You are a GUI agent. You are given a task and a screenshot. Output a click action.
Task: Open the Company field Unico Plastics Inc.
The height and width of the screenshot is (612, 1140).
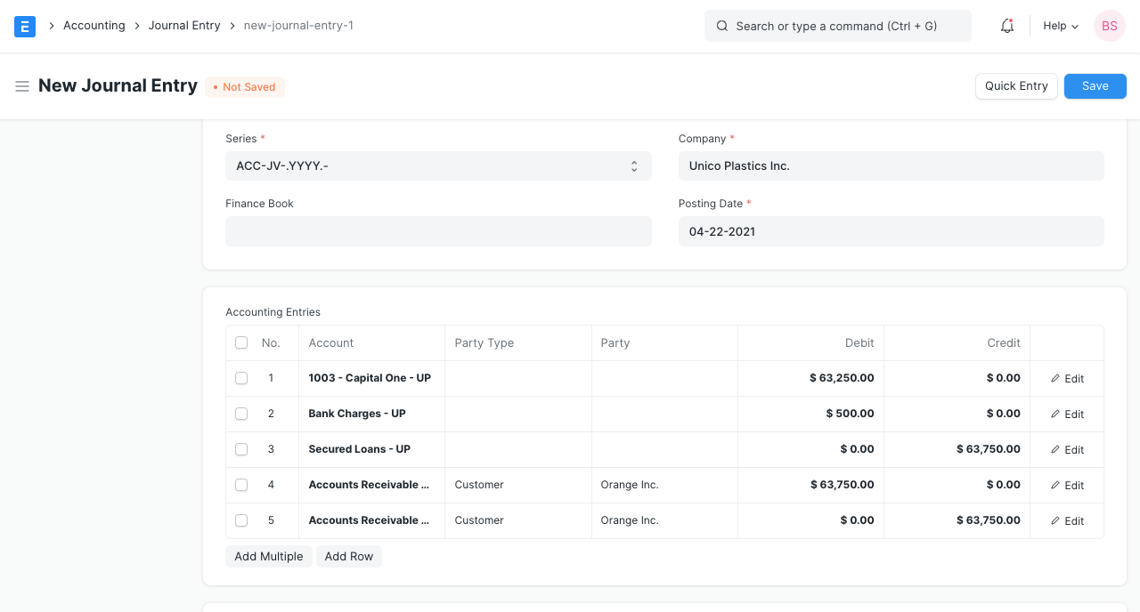click(x=891, y=166)
